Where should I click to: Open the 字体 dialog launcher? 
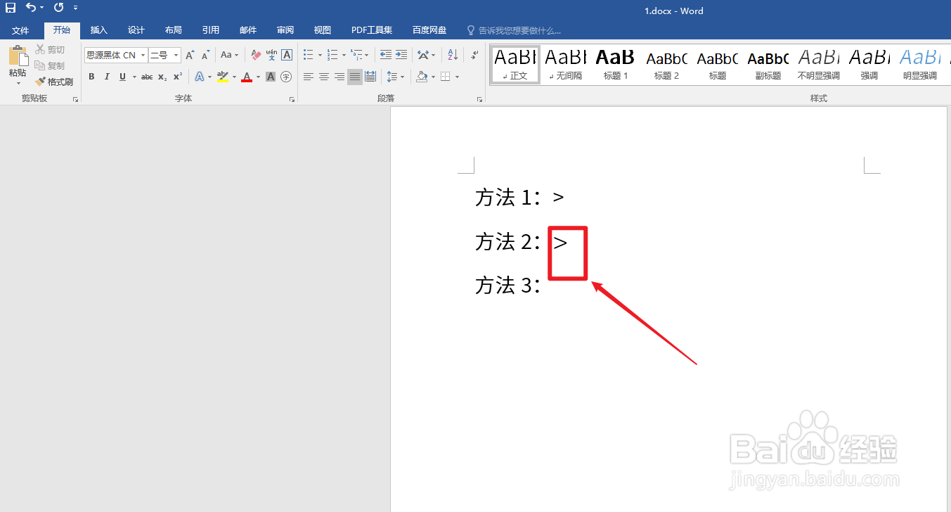coord(292,100)
